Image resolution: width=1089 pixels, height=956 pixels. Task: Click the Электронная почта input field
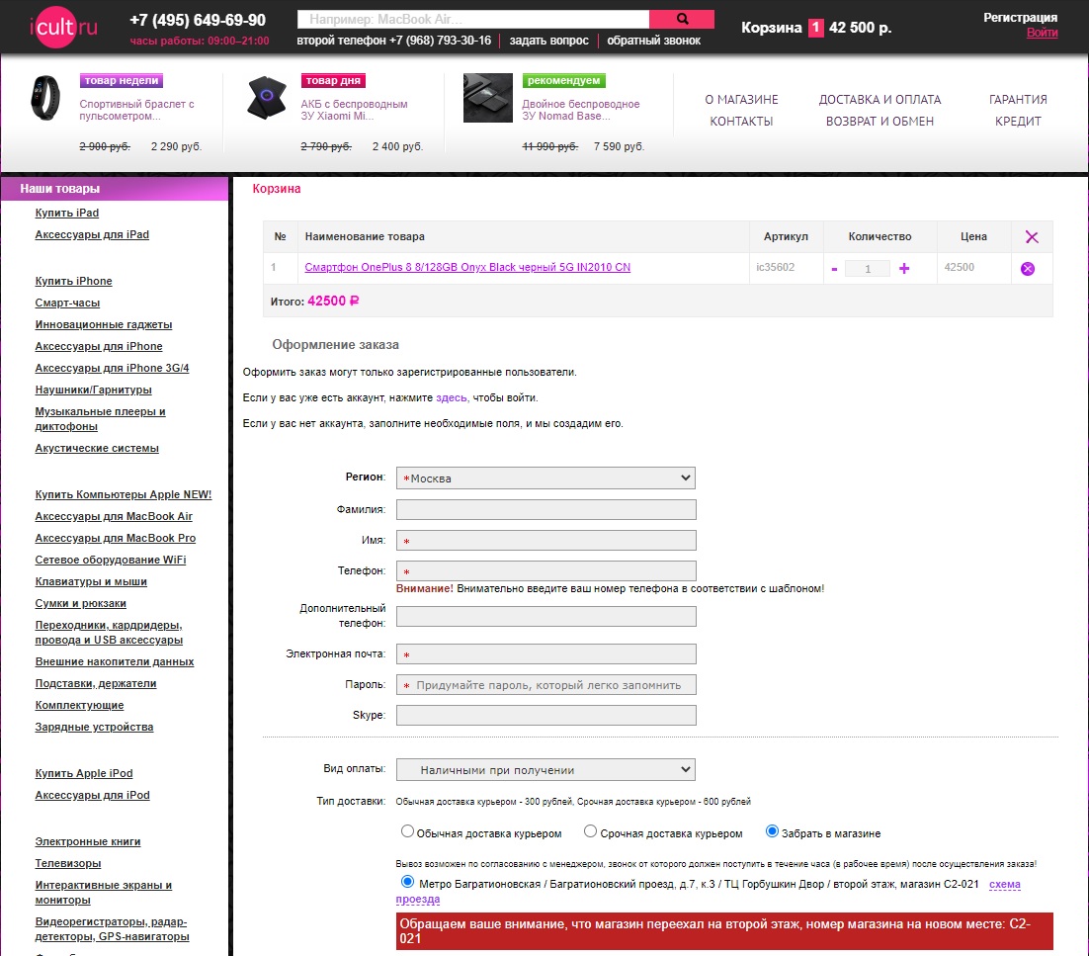(545, 654)
